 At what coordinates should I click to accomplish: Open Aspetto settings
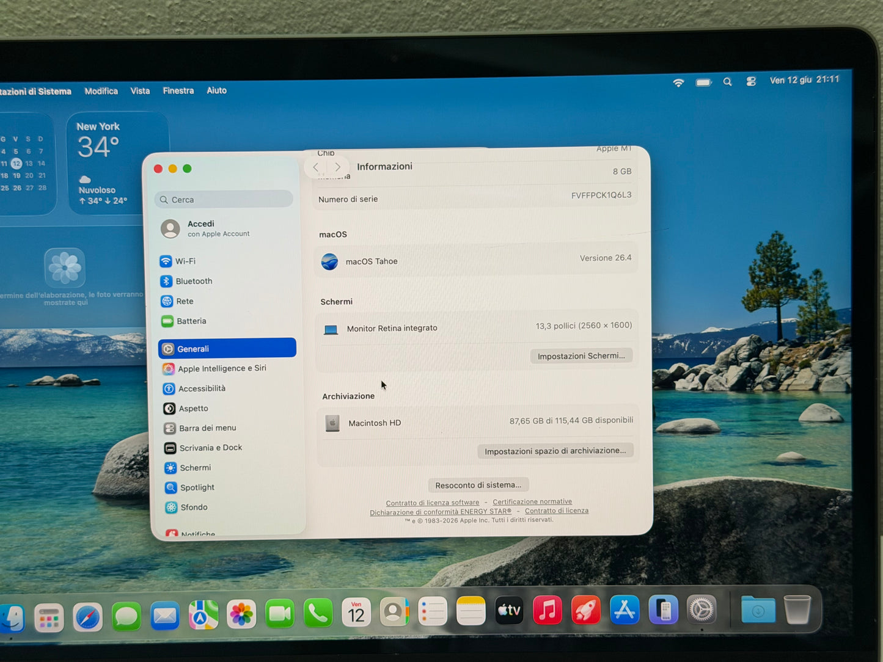coord(186,408)
